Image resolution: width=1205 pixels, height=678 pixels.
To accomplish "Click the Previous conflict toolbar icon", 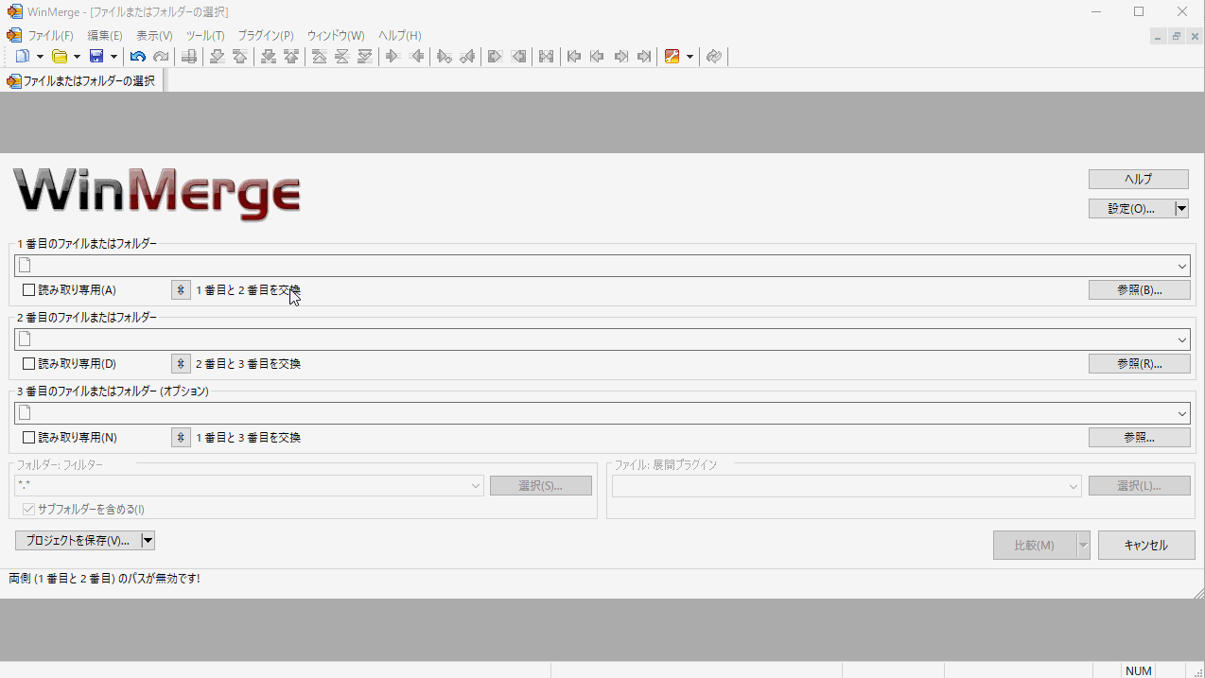I will (291, 57).
